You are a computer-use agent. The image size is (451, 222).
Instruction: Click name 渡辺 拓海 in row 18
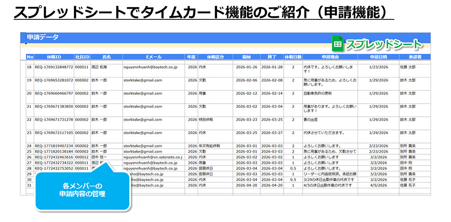point(99,67)
